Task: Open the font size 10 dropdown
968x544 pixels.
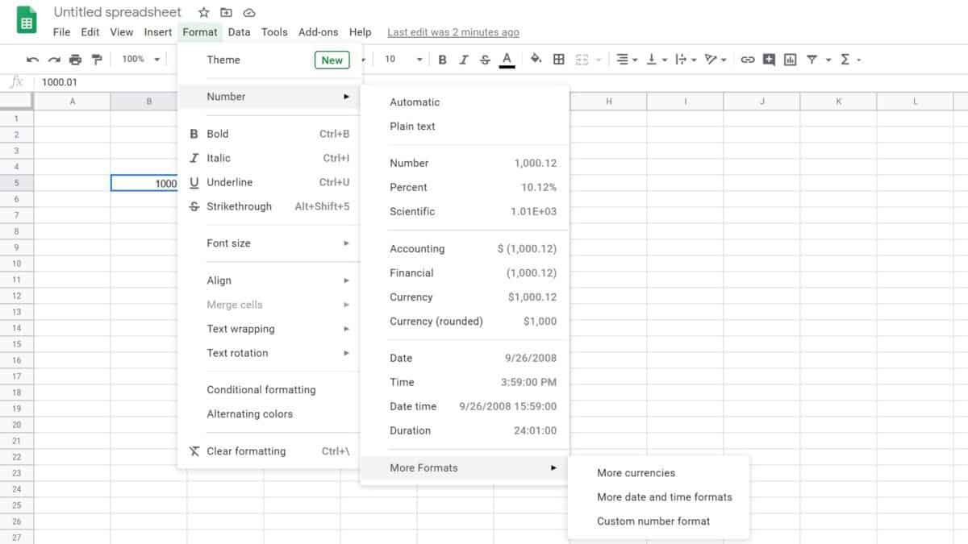Action: coord(403,60)
